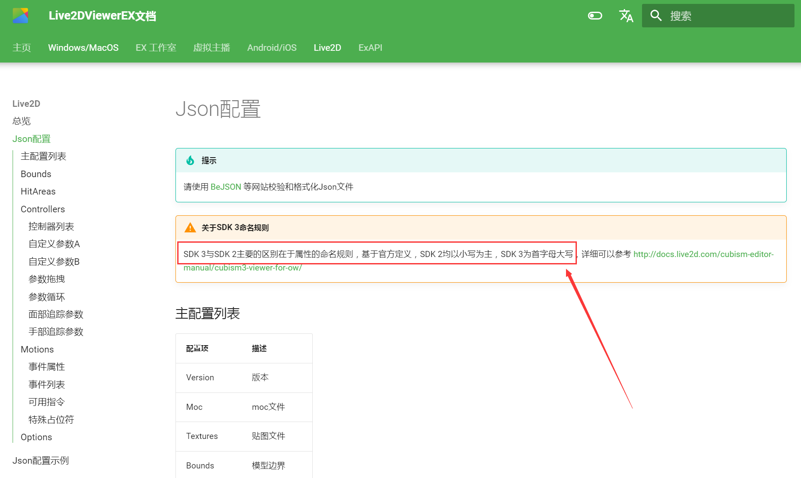Go to the 虚拟主播 tab
The height and width of the screenshot is (478, 801).
pos(212,48)
